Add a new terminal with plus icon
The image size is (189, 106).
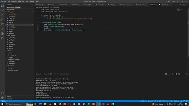tap(172, 74)
